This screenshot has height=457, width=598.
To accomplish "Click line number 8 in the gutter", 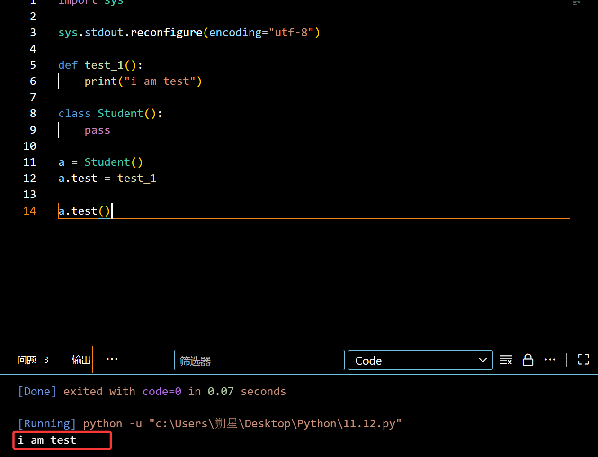I will [x=33, y=113].
